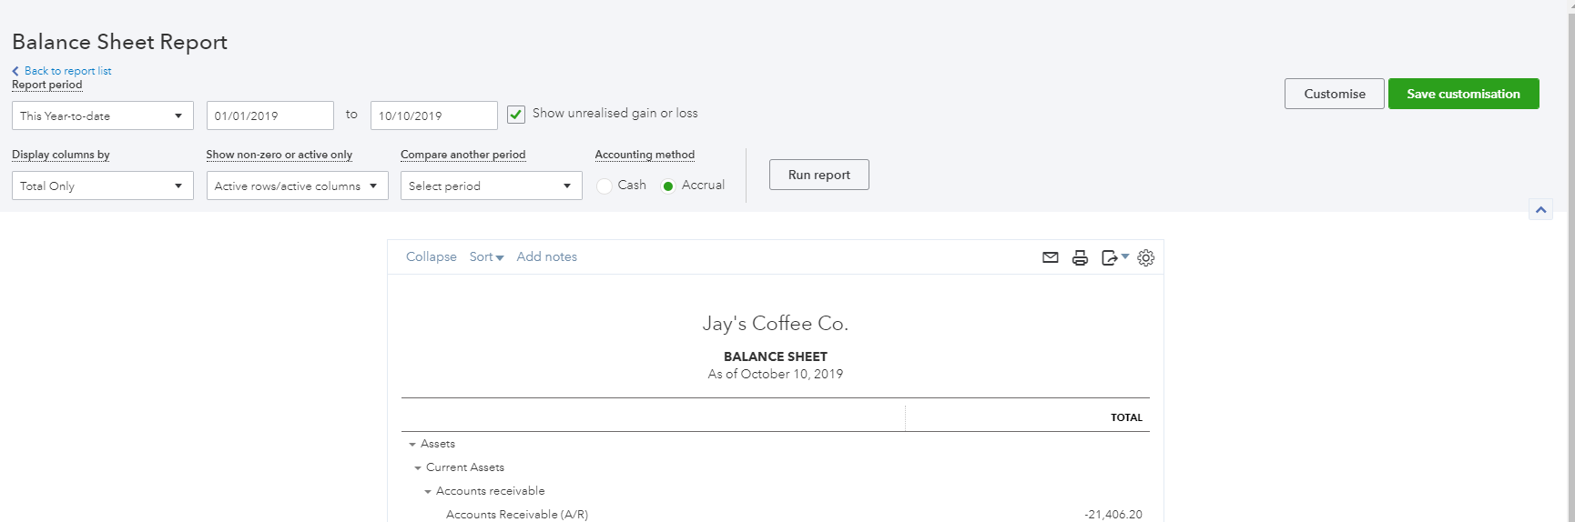
Task: Click Save customisation button
Action: pos(1463,94)
